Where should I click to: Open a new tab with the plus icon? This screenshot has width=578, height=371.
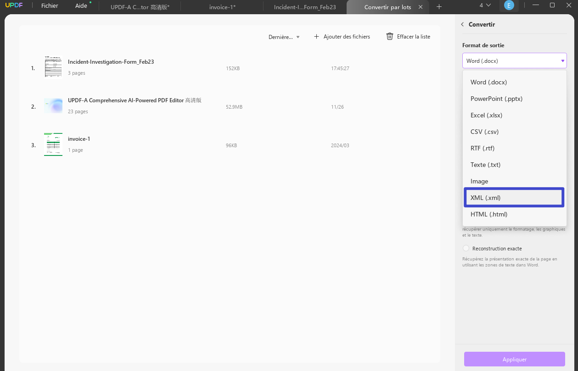pyautogui.click(x=439, y=7)
